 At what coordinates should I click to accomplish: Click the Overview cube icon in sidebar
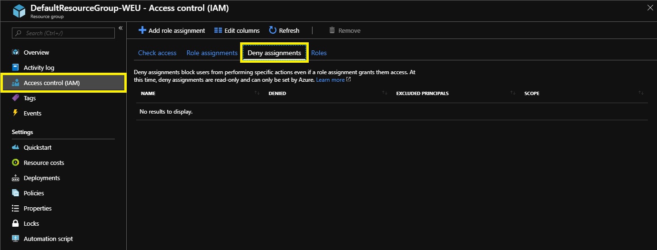(x=15, y=52)
